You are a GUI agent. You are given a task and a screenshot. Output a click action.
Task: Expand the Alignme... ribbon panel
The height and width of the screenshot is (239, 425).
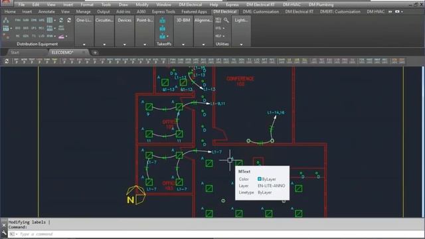point(203,44)
